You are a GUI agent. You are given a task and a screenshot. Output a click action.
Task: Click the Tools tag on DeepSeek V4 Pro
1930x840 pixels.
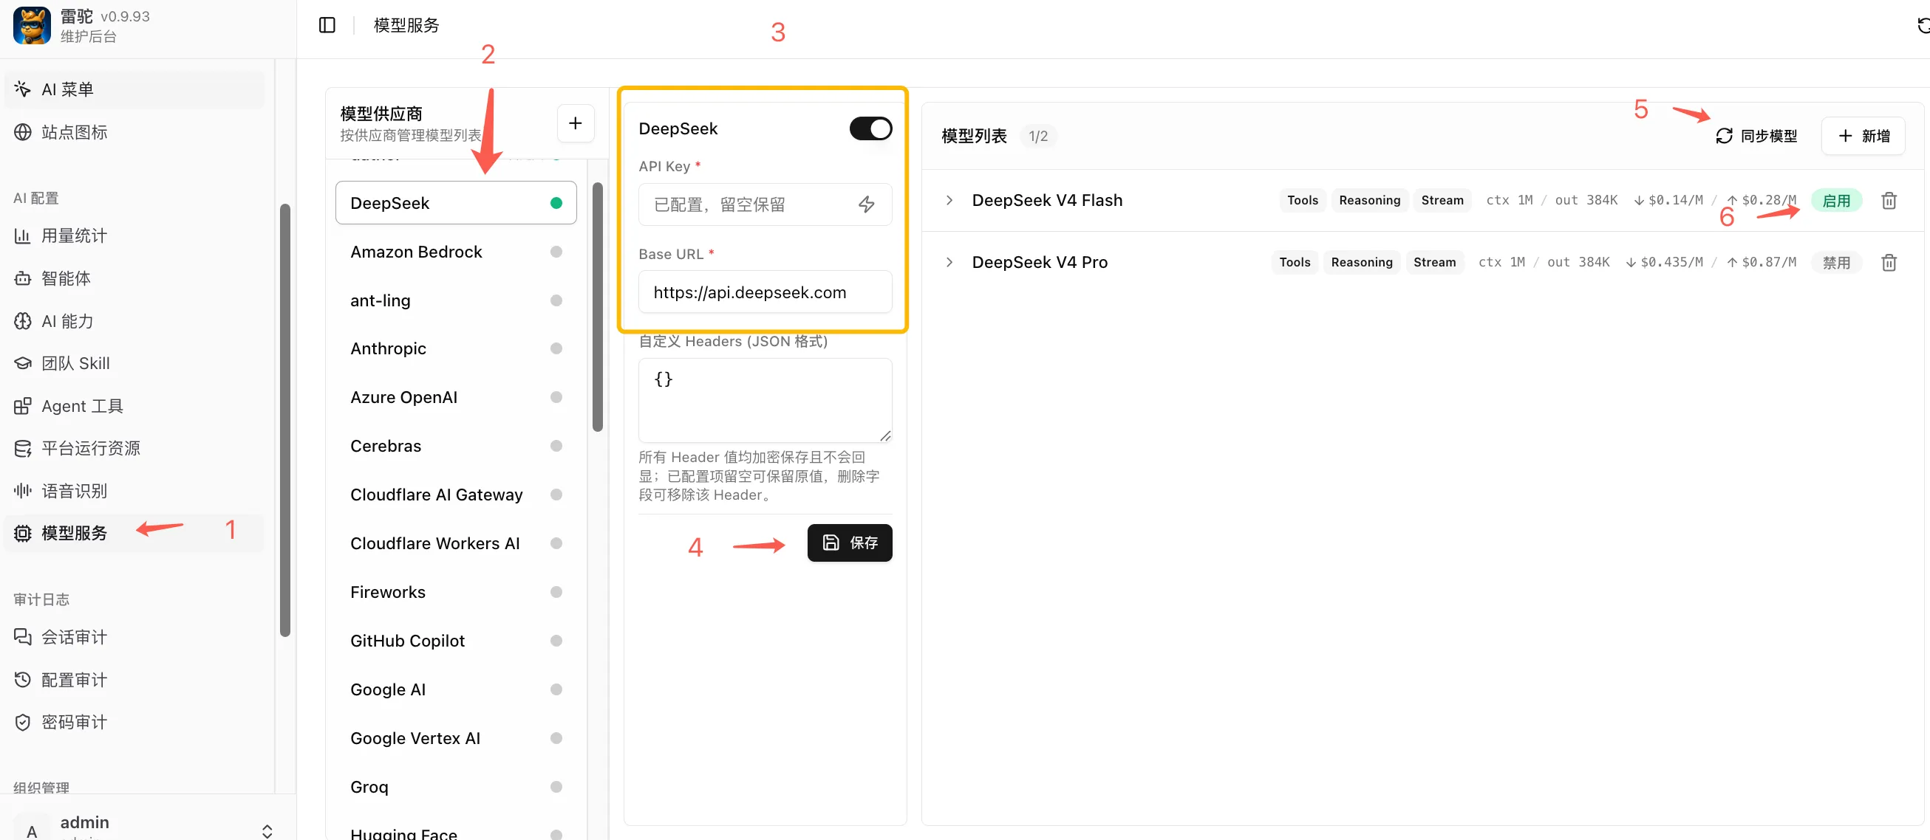click(x=1295, y=263)
